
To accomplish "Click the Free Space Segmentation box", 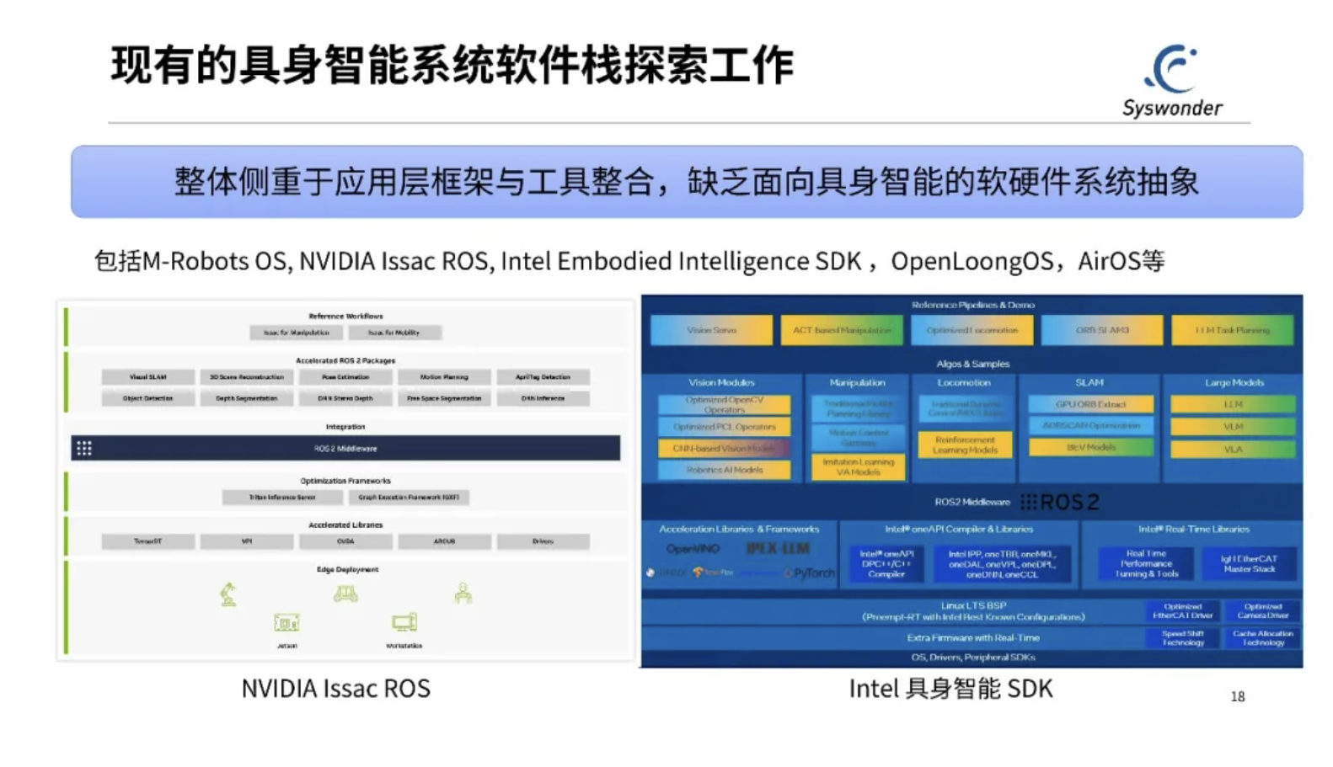I will point(444,398).
